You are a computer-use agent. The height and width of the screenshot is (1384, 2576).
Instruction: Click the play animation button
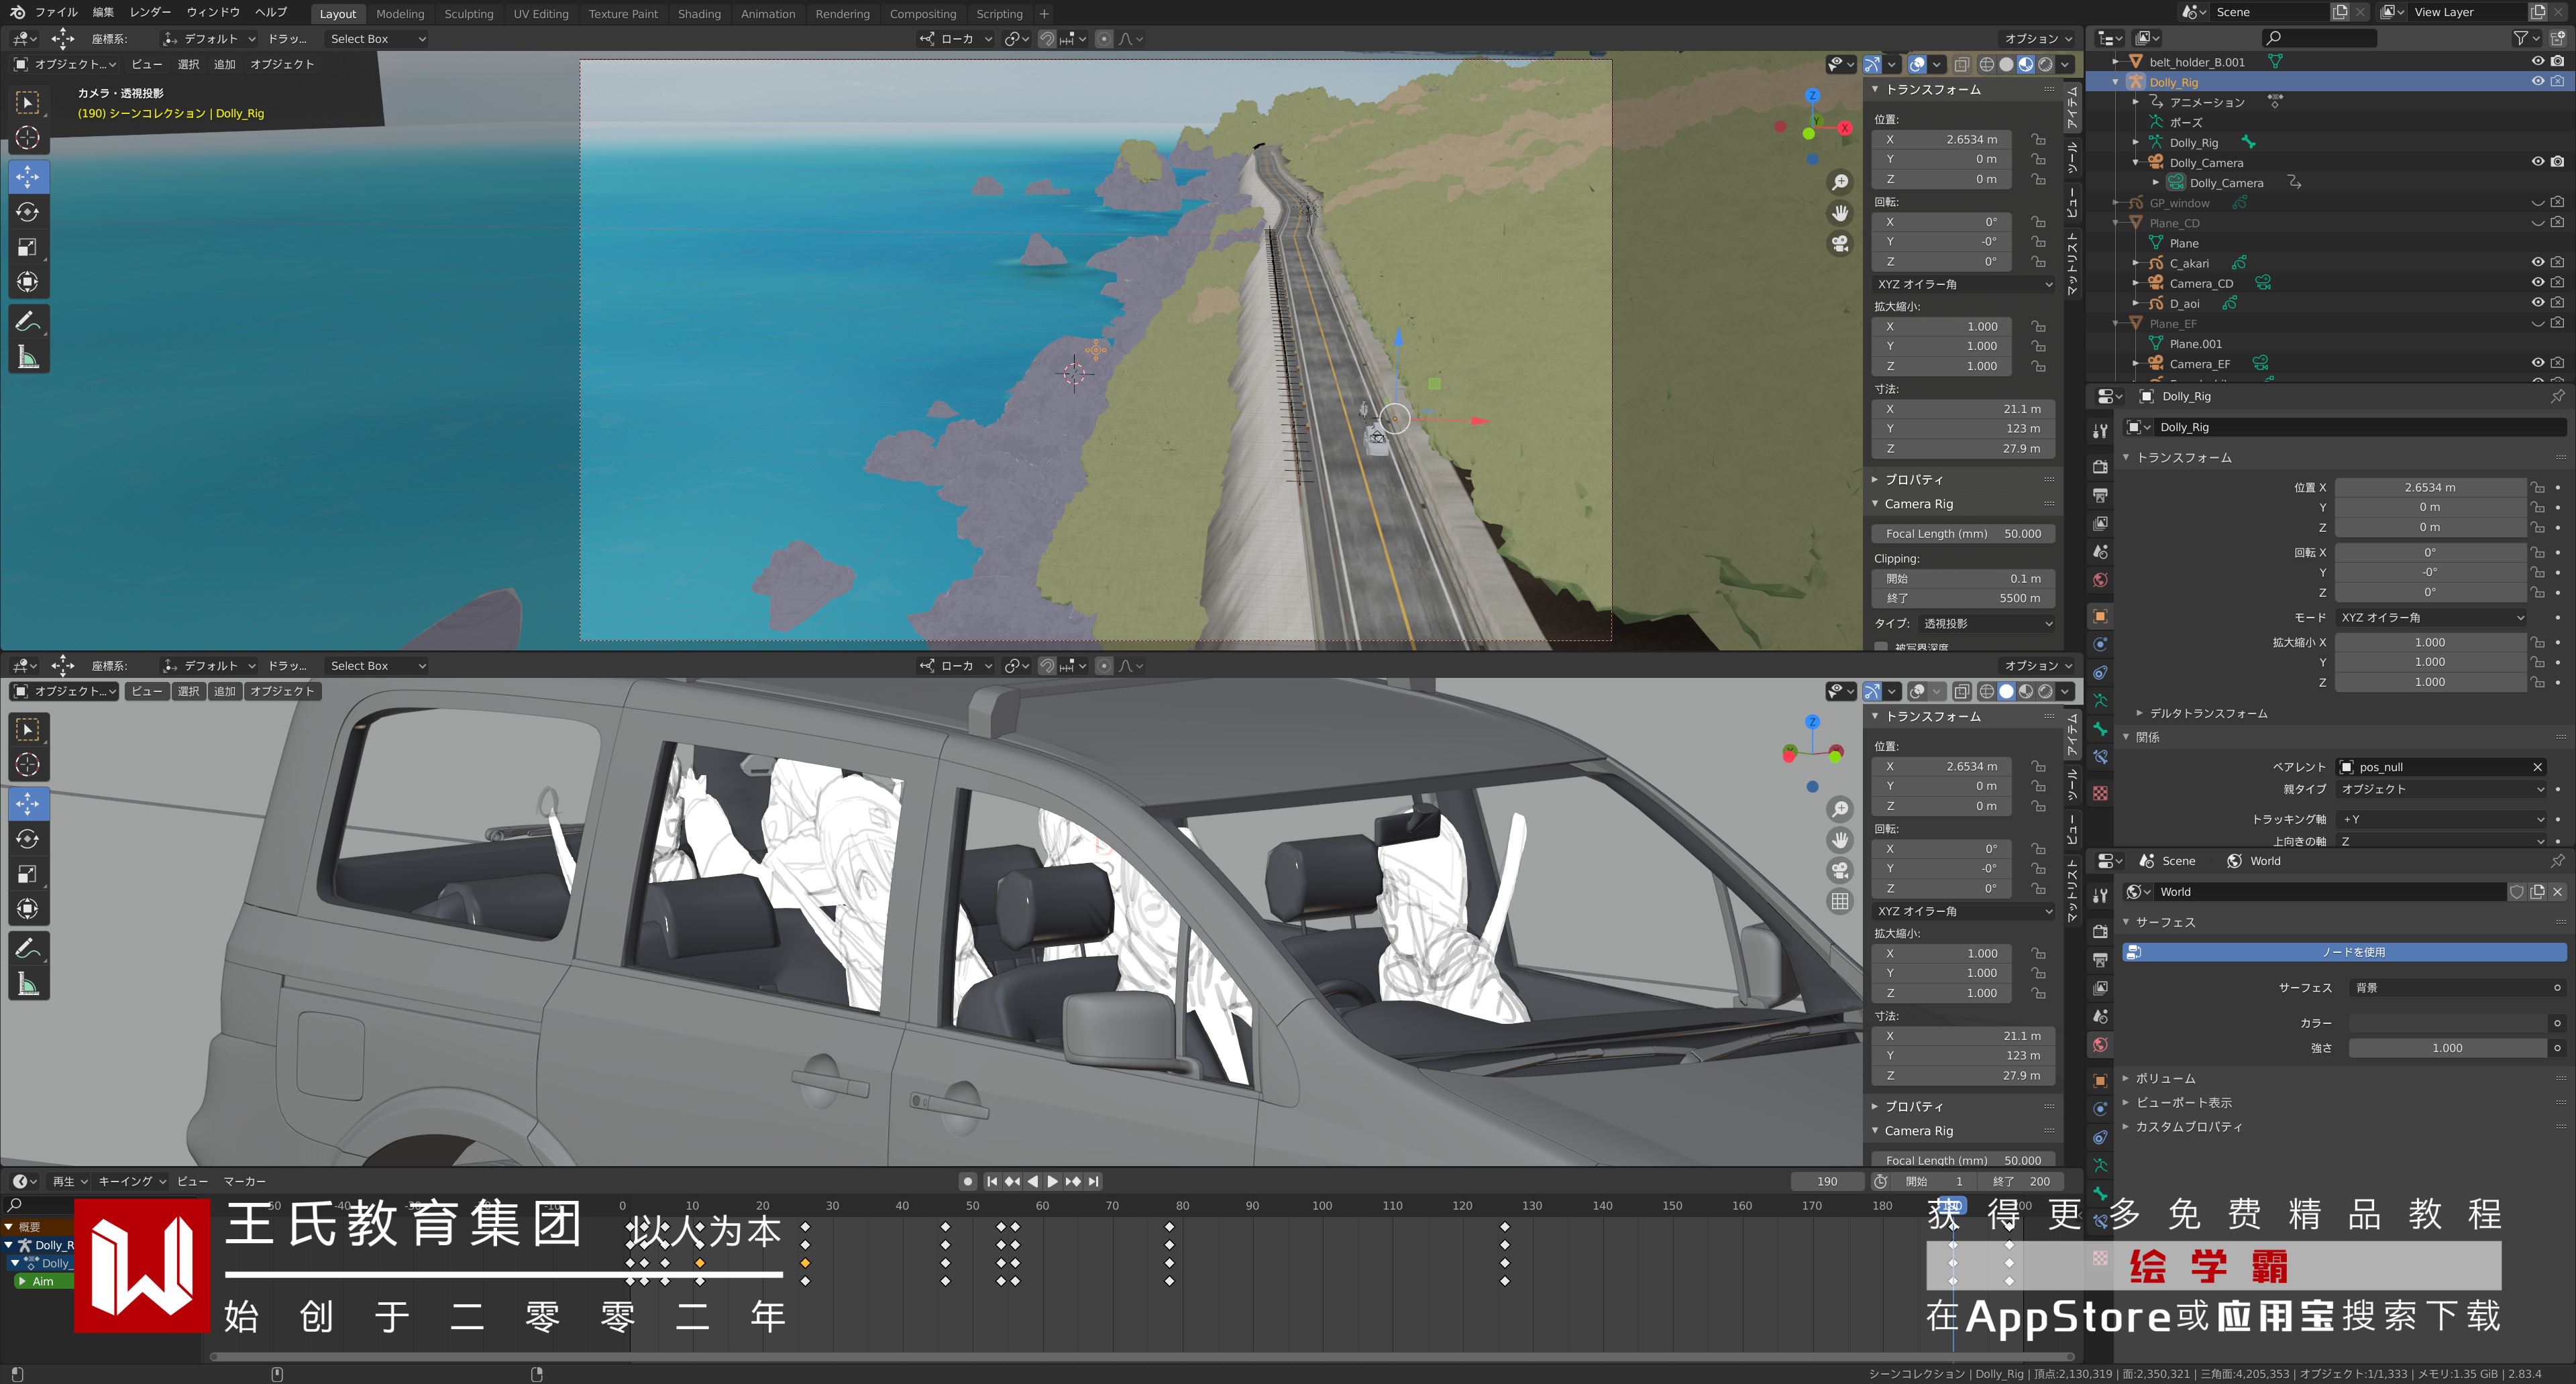(1052, 1181)
